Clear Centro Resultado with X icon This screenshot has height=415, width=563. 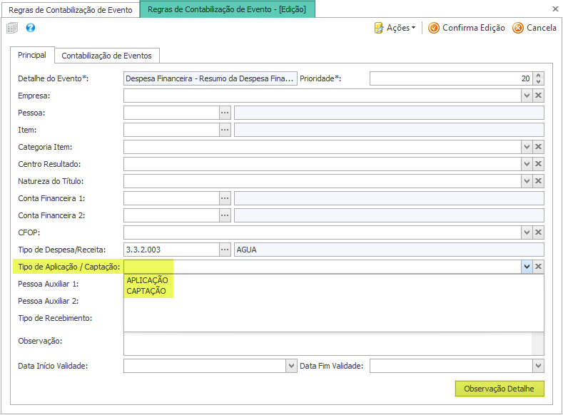click(x=538, y=164)
